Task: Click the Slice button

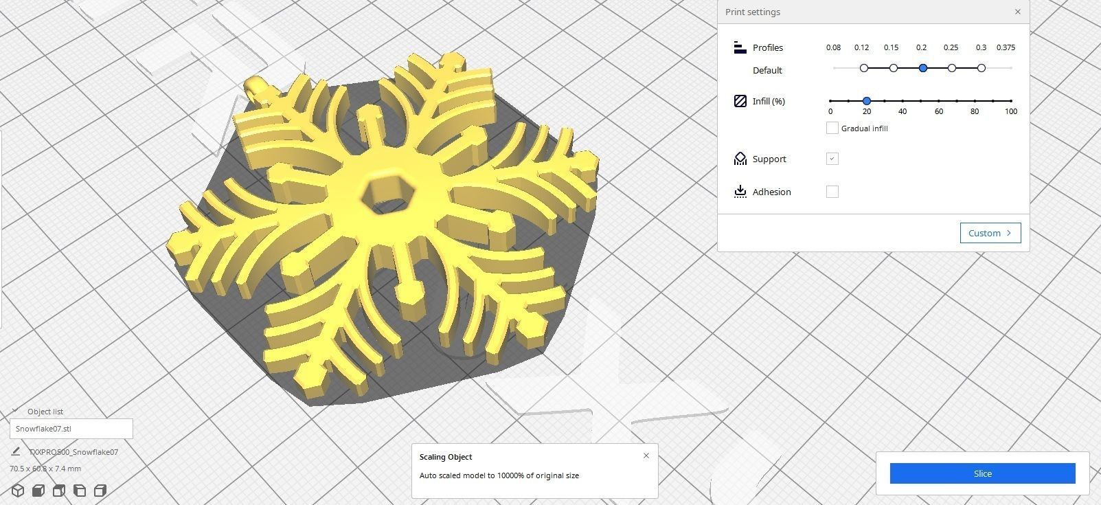Action: click(982, 473)
